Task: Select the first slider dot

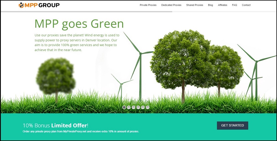Action: pyautogui.click(x=124, y=107)
